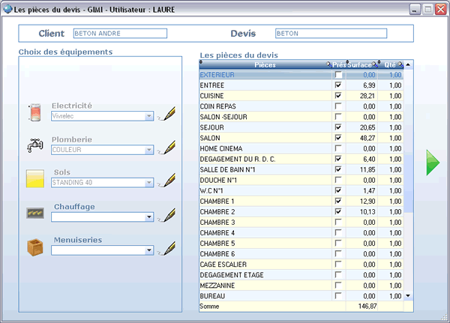The width and height of the screenshot is (450, 323).
Task: Open the Chauffage dropdown list
Action: (149, 217)
